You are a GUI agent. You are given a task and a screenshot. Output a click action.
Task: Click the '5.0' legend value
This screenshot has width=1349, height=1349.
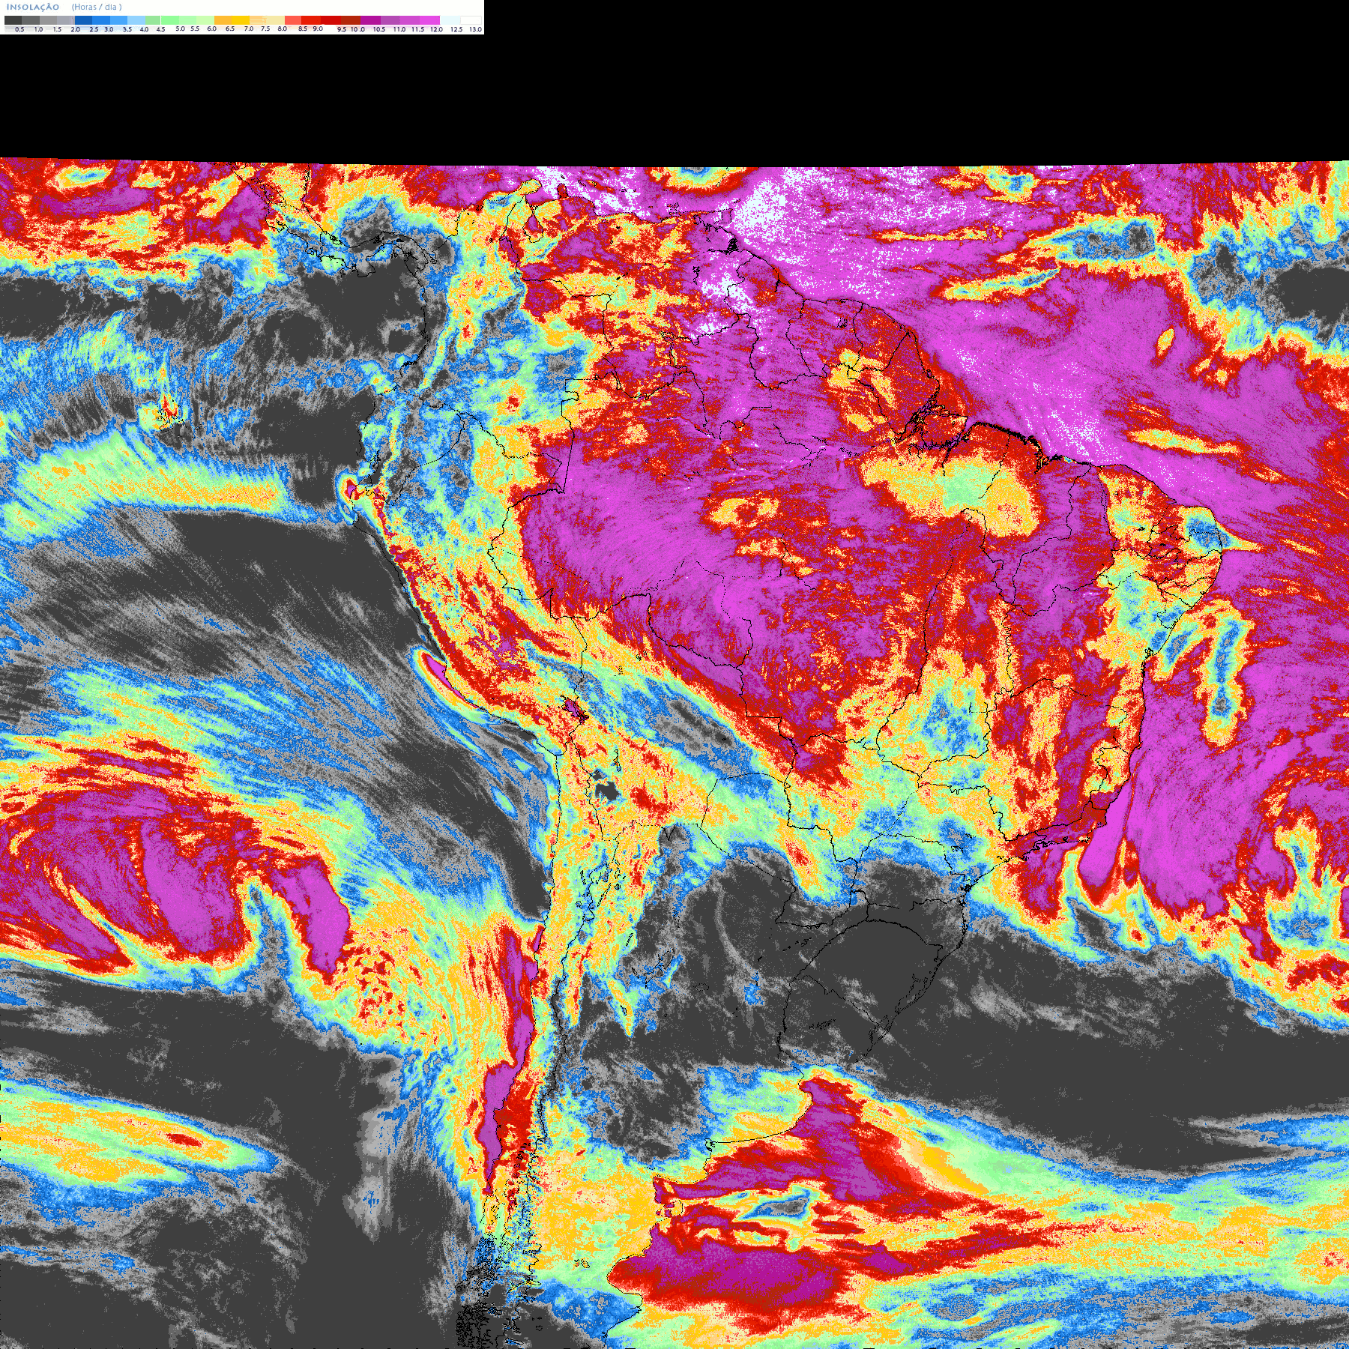click(x=180, y=28)
